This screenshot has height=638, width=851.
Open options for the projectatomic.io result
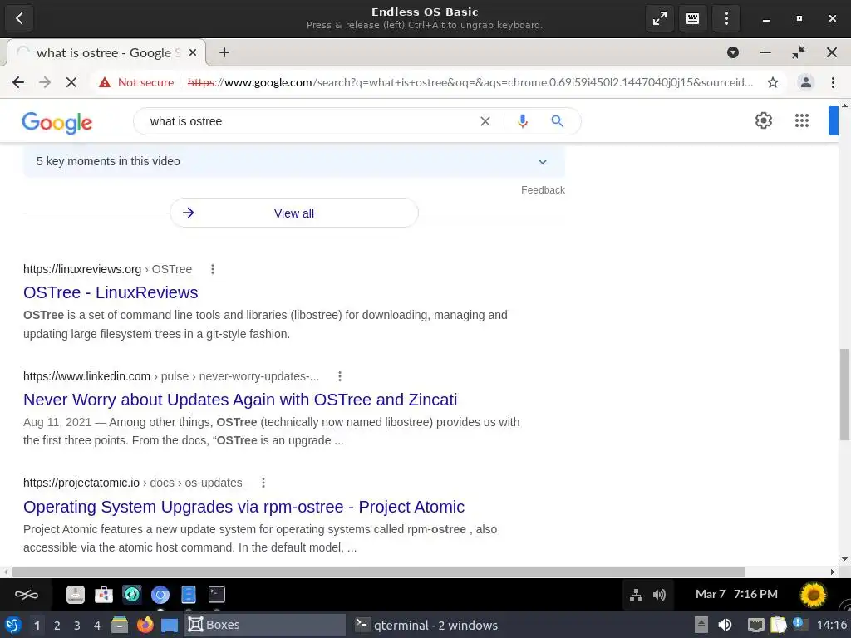coord(263,483)
